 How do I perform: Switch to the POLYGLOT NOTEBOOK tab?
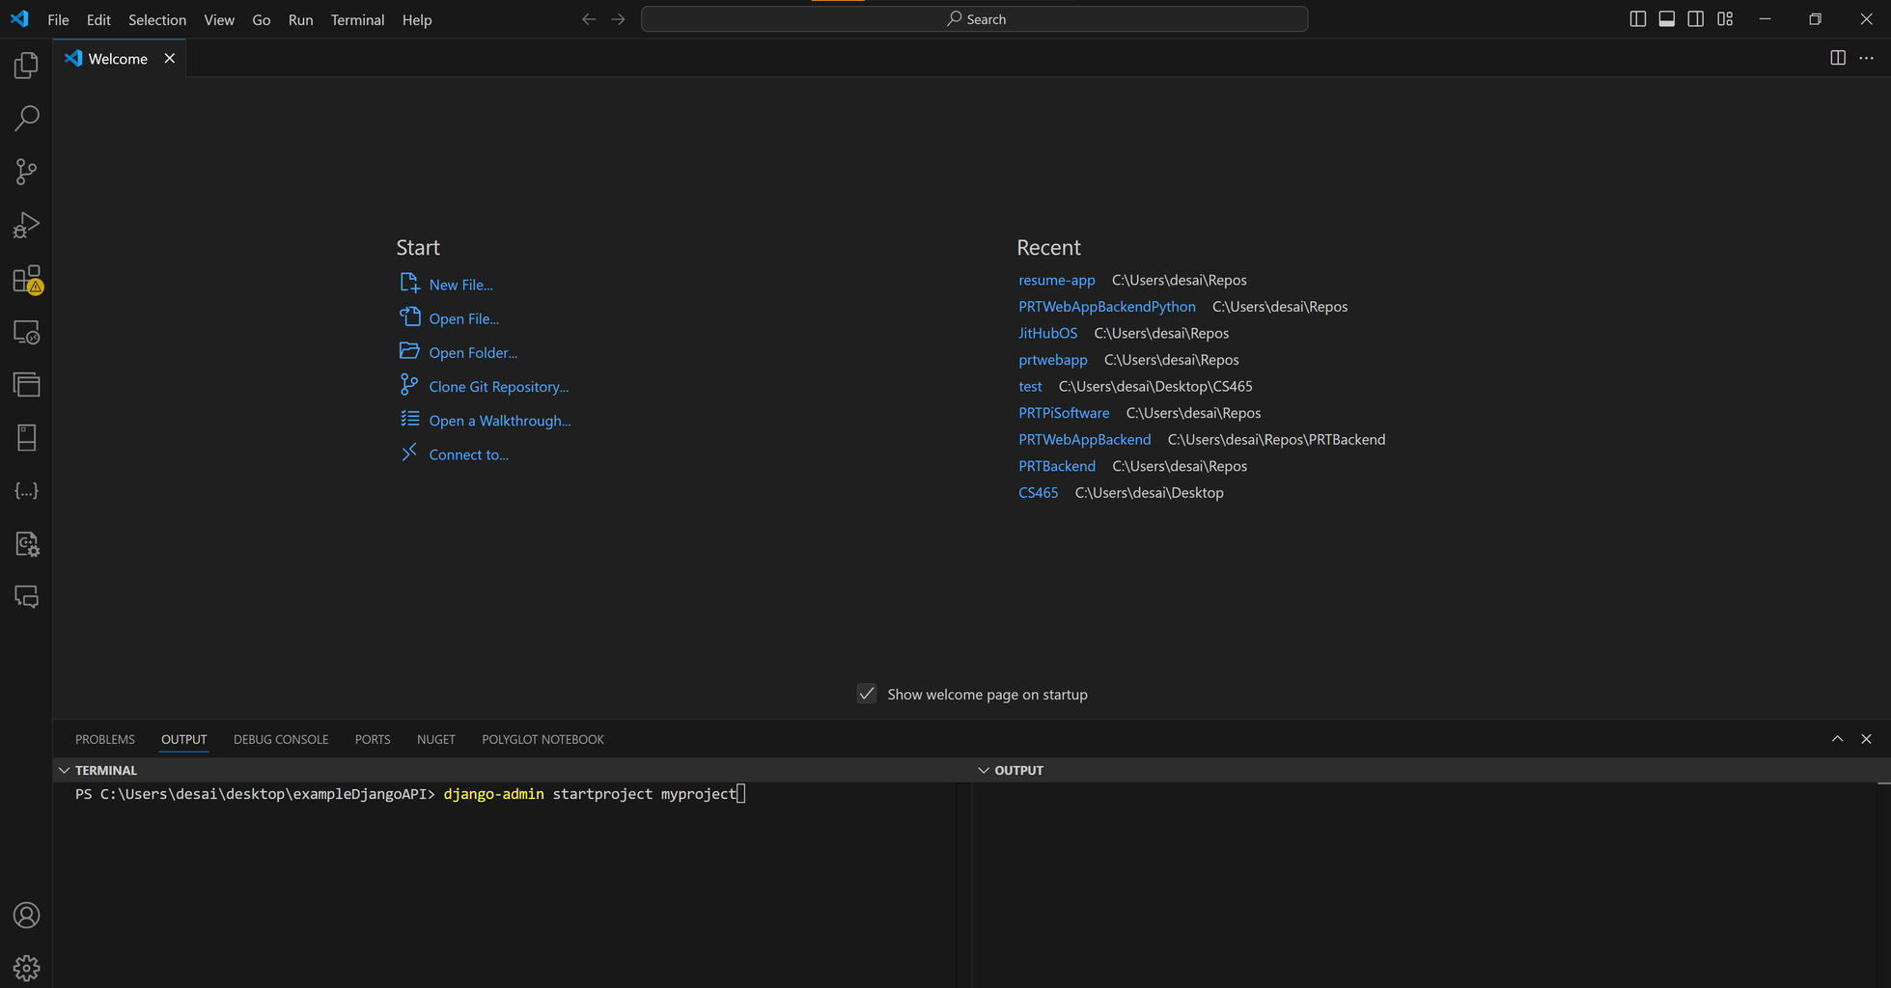tap(542, 739)
